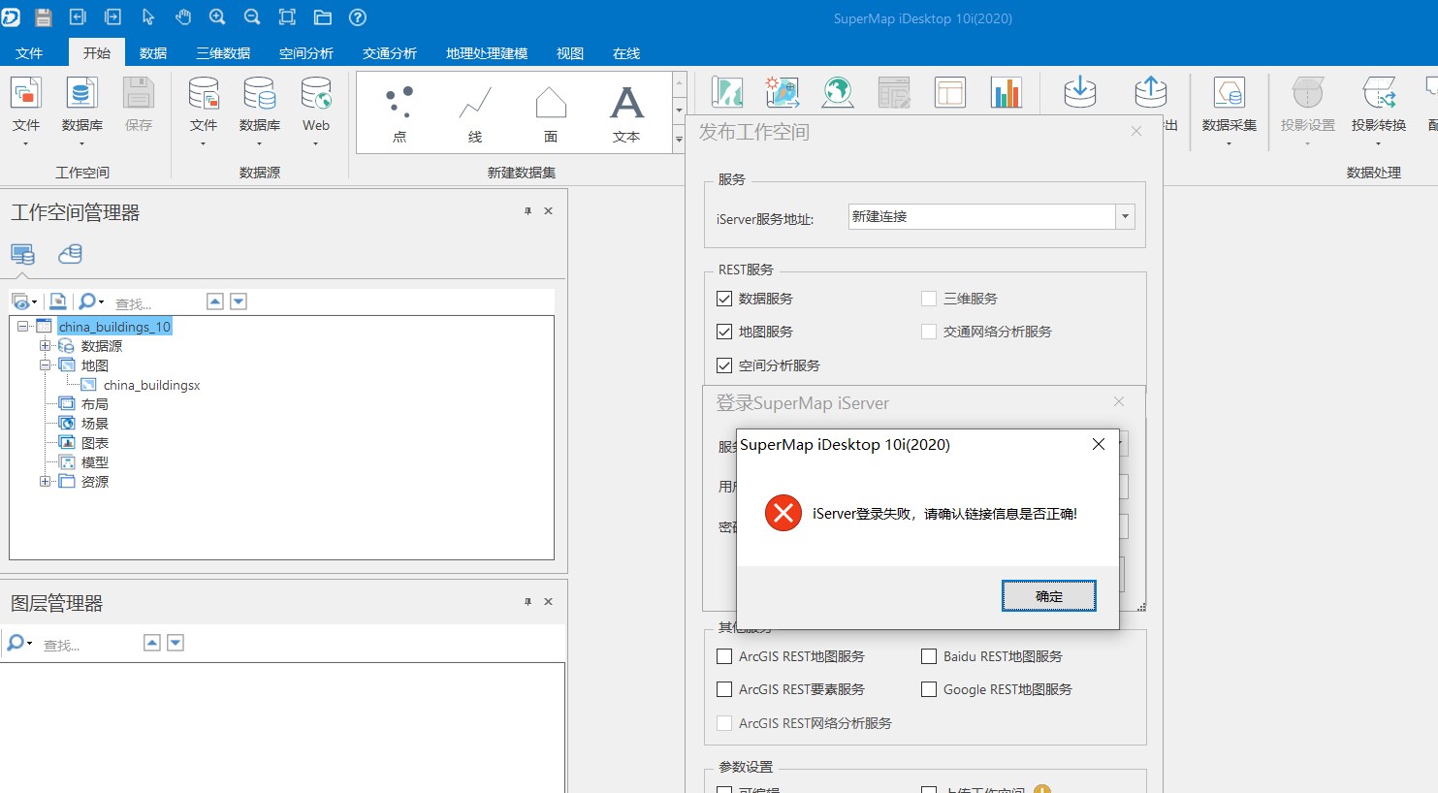Click the right arrow box icon in the top bar
The image size is (1438, 793).
[x=112, y=17]
